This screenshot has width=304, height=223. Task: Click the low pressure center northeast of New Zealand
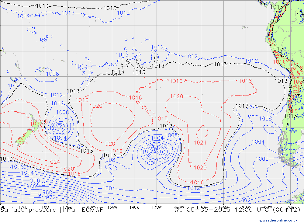pos(59,127)
